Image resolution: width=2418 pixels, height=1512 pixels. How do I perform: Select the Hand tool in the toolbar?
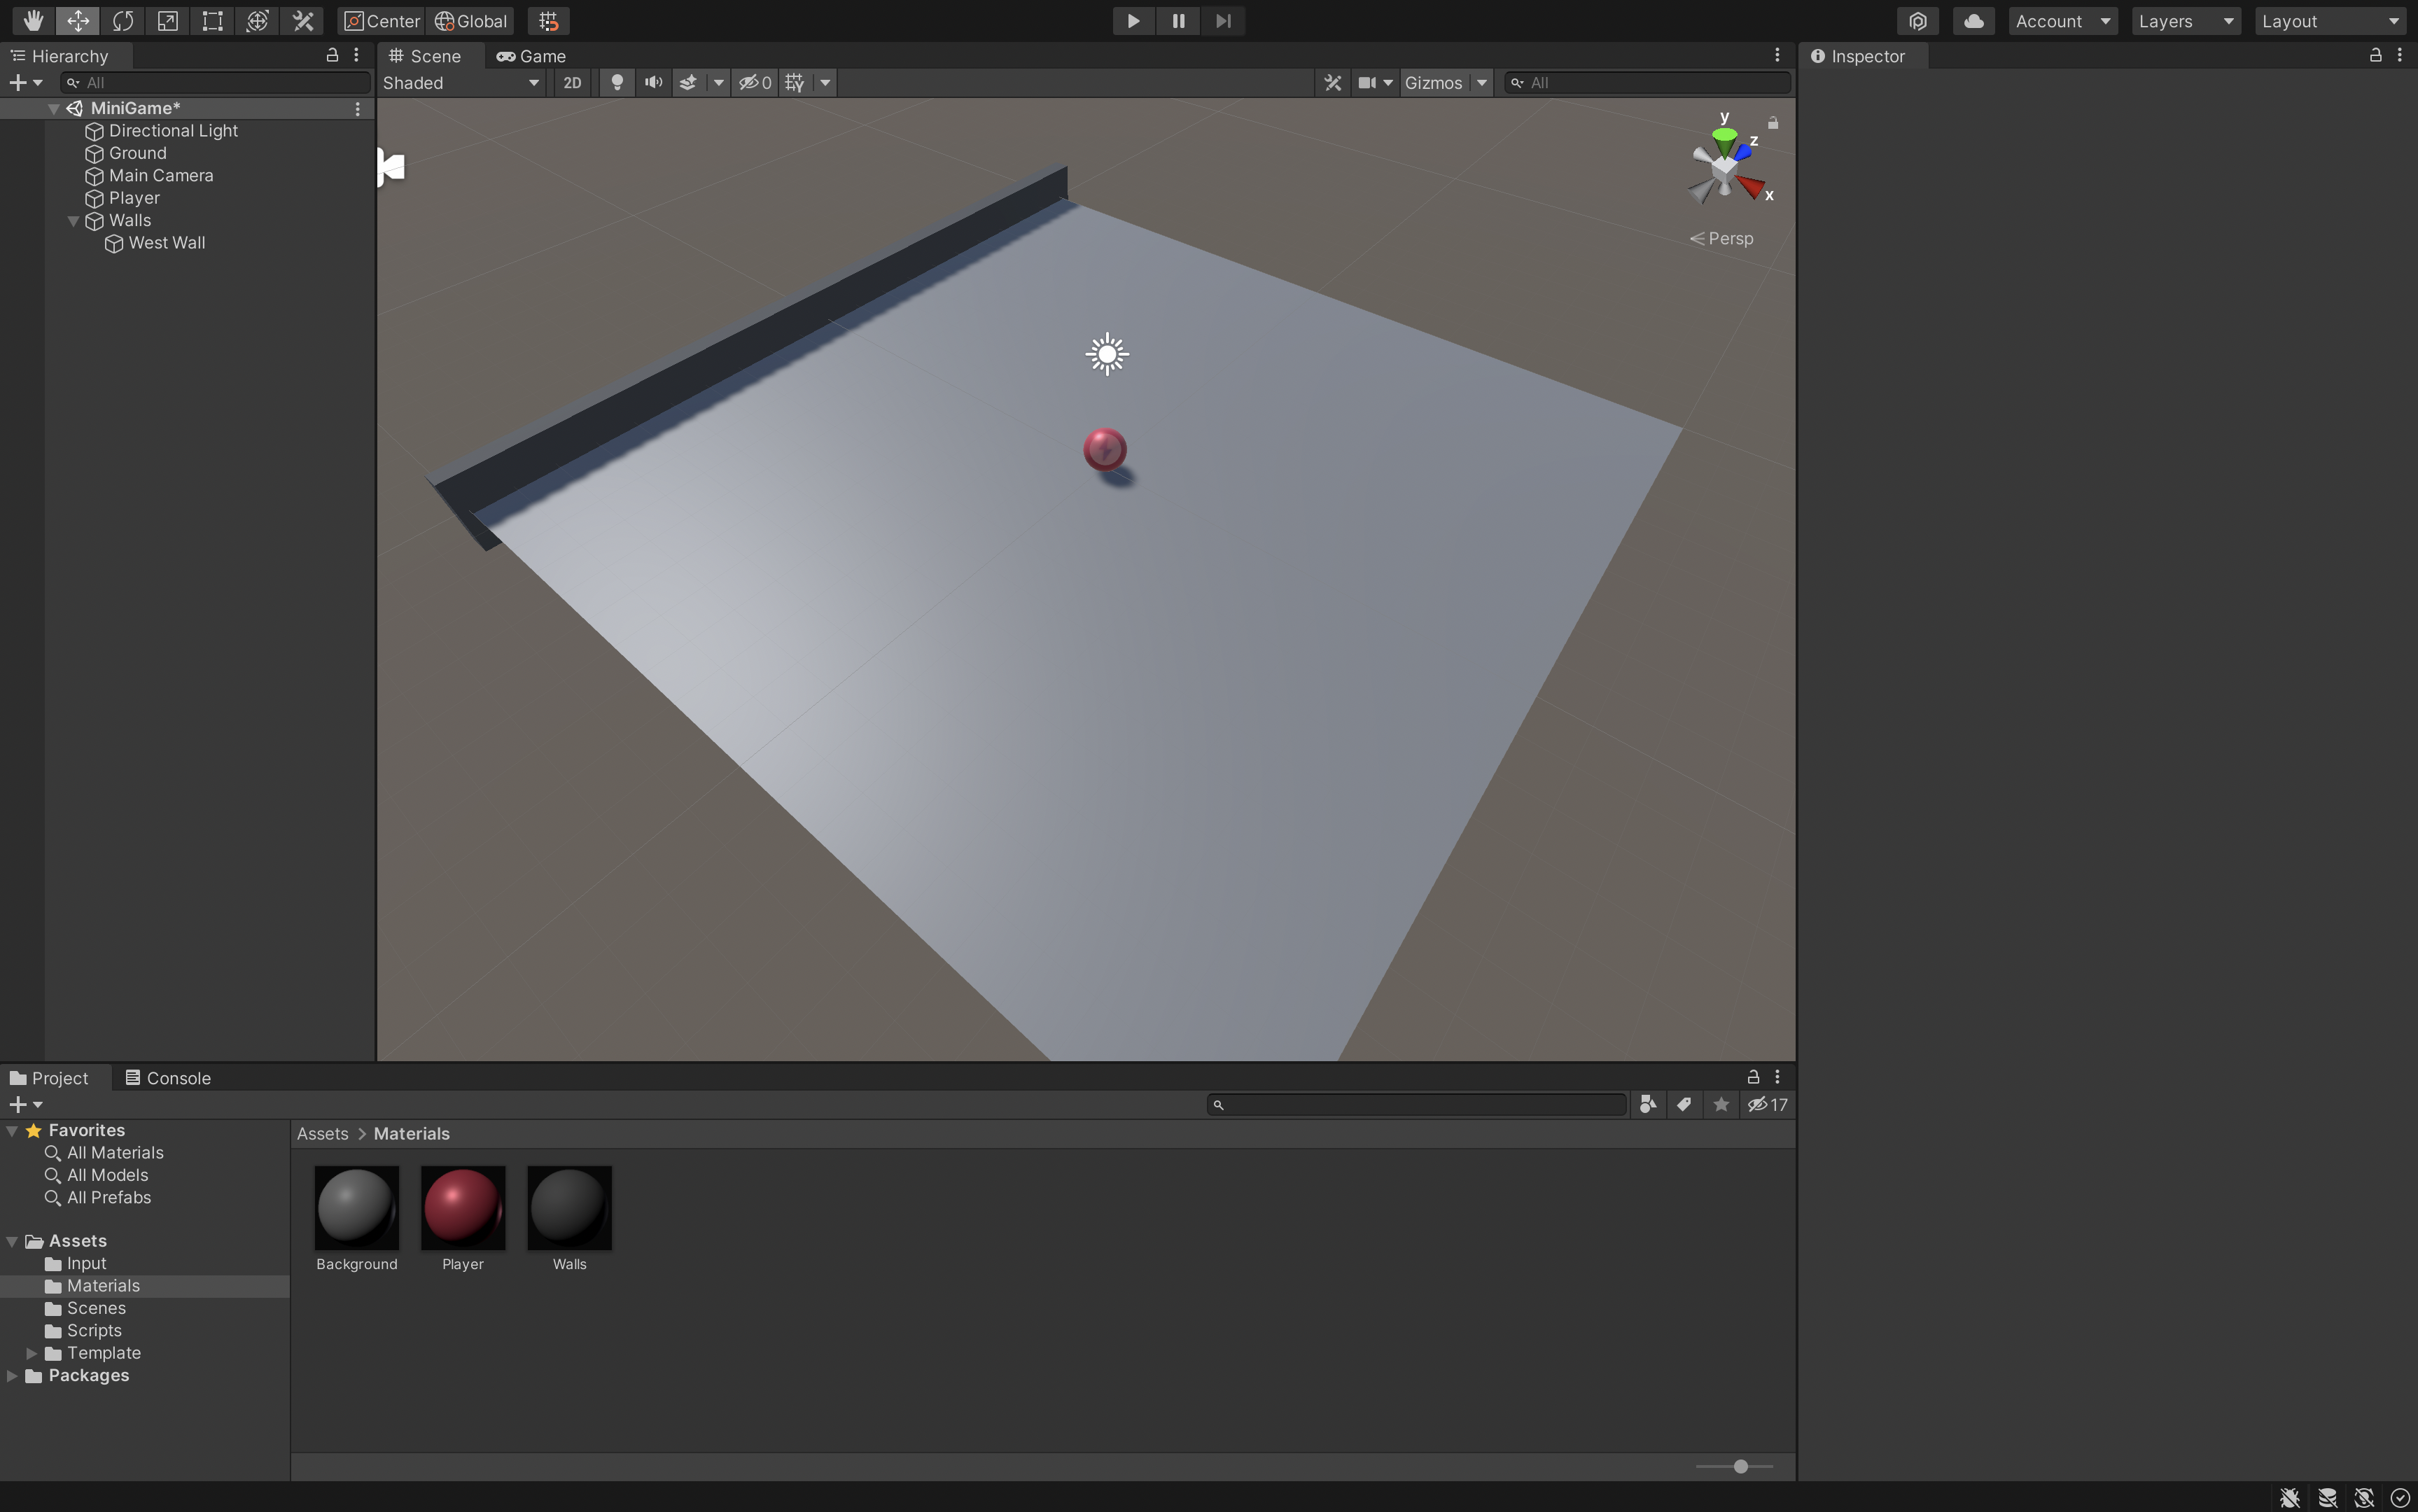[33, 21]
